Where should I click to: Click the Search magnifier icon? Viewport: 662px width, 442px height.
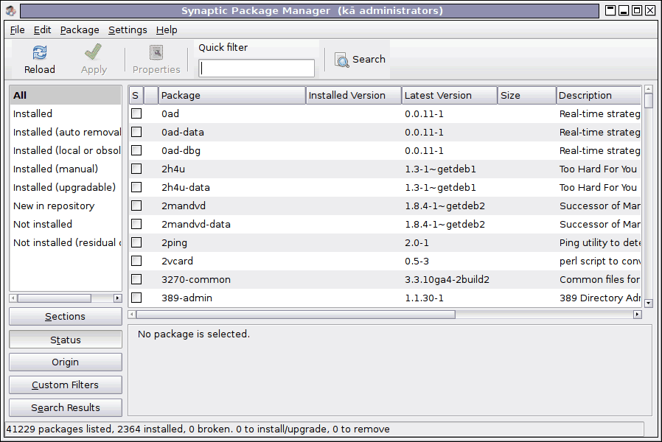point(342,60)
